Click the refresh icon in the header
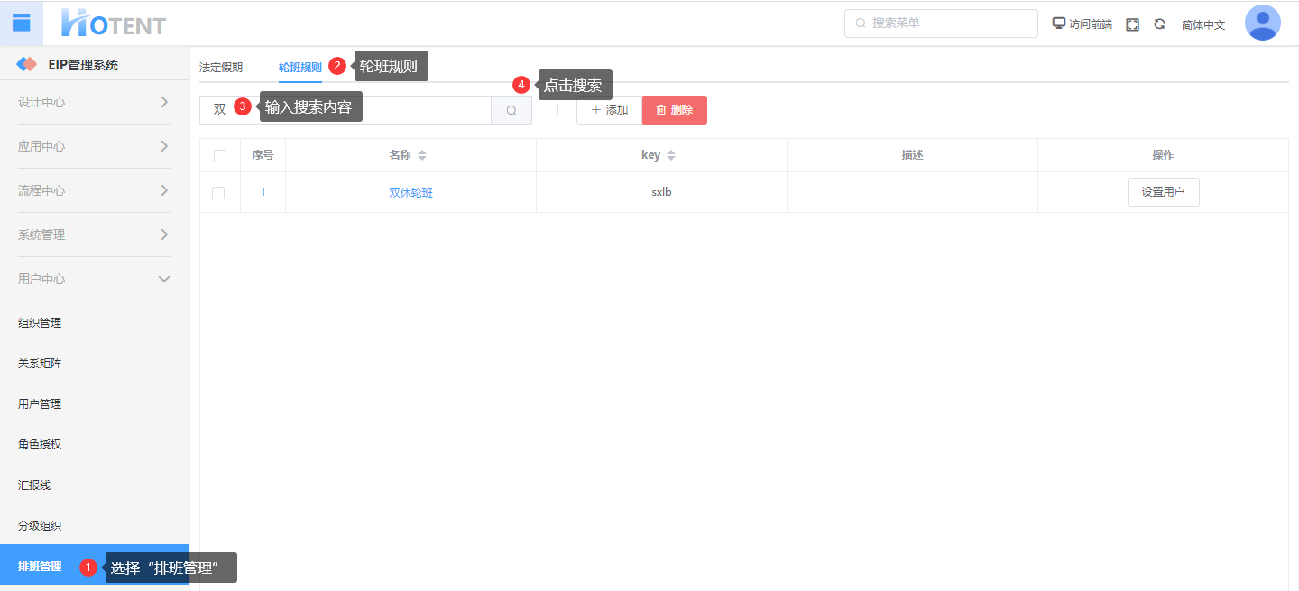The height and width of the screenshot is (591, 1299). click(x=1160, y=24)
